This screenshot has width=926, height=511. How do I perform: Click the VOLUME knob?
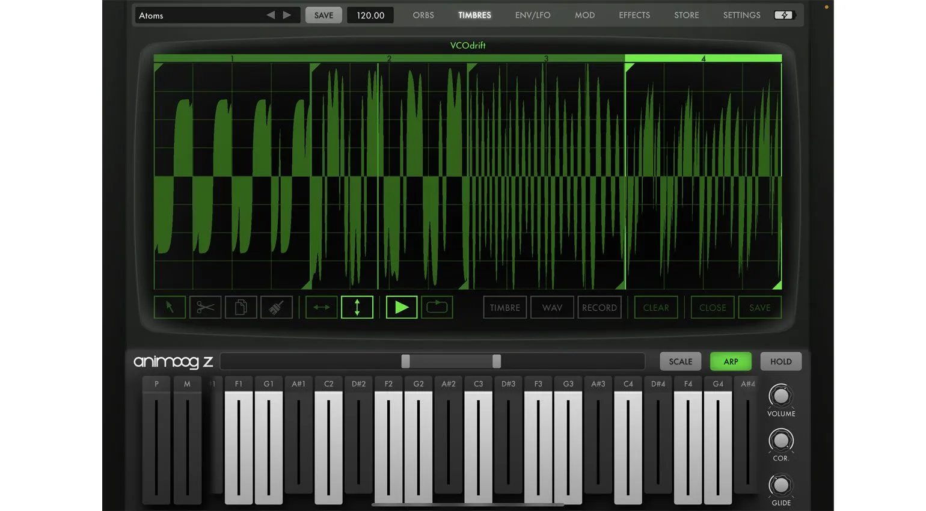click(780, 396)
